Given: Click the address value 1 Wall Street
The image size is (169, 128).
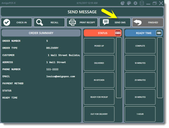Looking at the screenshot, I should 56,62.
